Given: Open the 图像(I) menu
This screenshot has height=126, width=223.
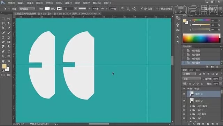Looking at the screenshot, I should tap(30, 3).
